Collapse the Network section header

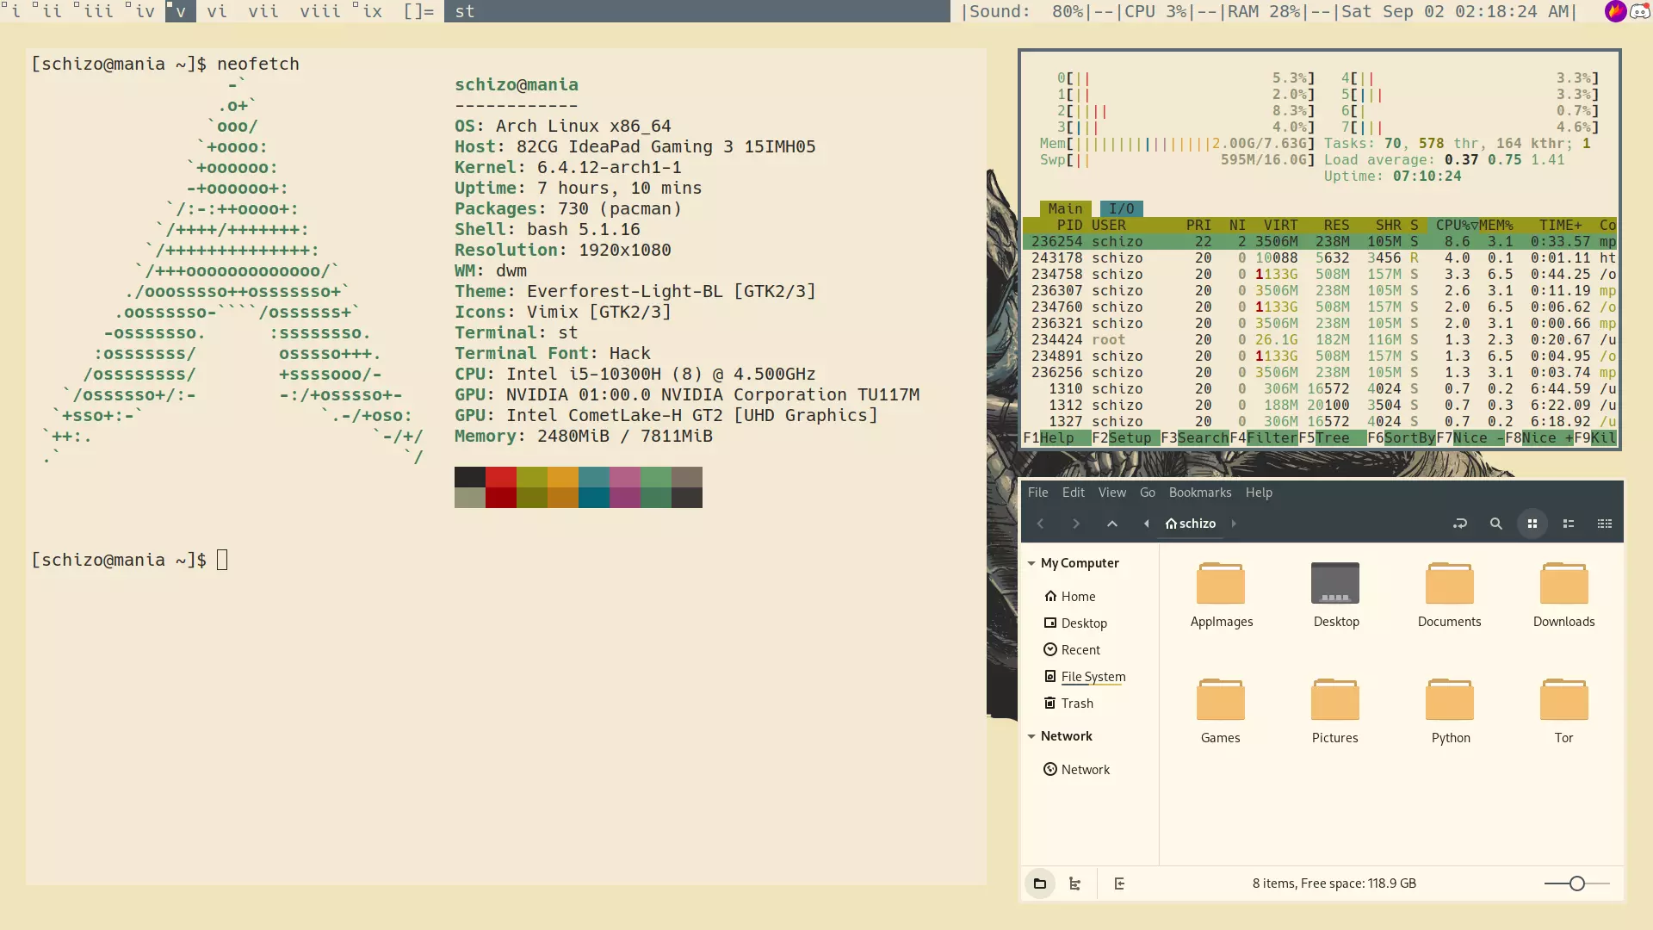tap(1031, 736)
